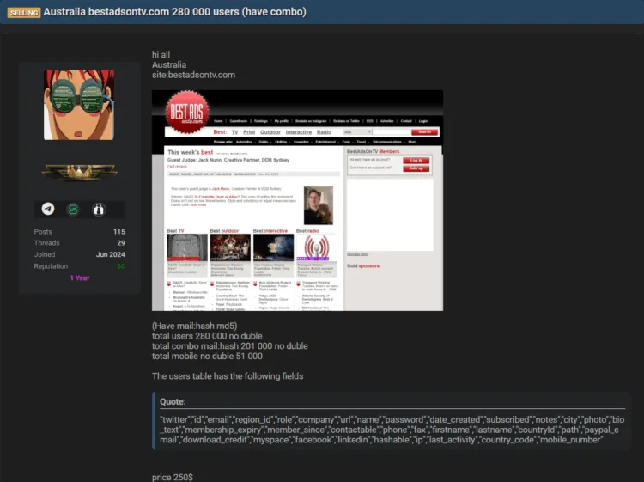The width and height of the screenshot is (644, 482).
Task: Click the Posts count 115
Action: coord(119,232)
